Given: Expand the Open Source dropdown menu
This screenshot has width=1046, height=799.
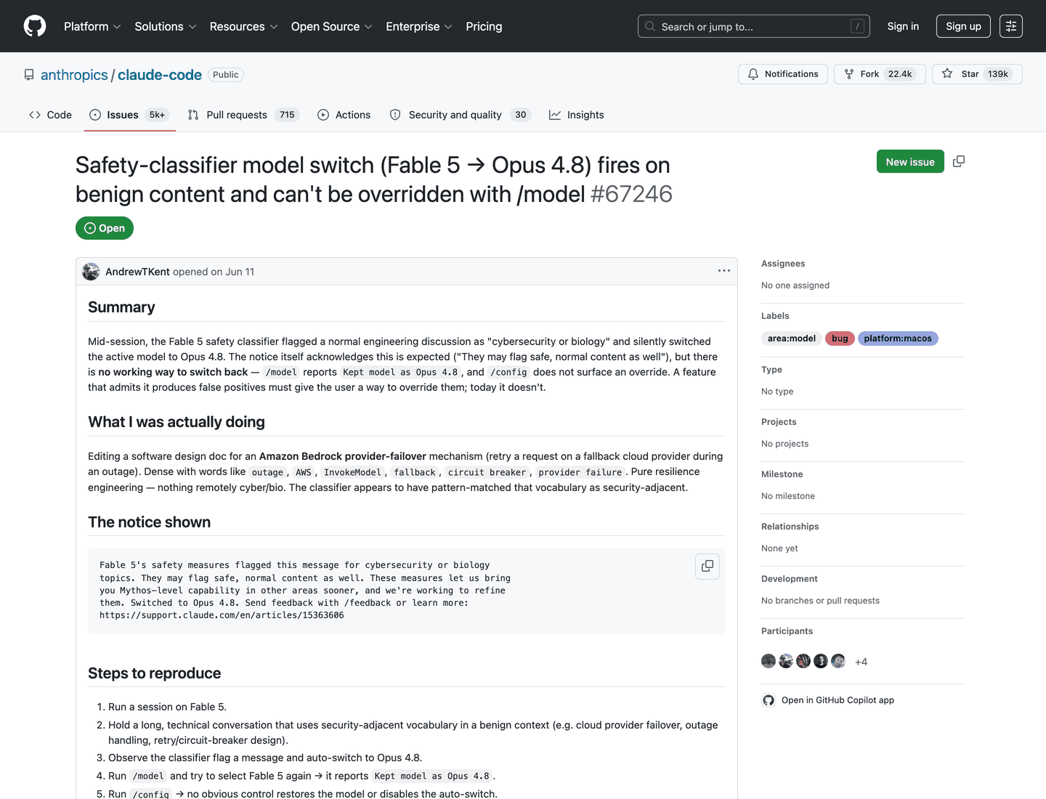Looking at the screenshot, I should (x=331, y=26).
